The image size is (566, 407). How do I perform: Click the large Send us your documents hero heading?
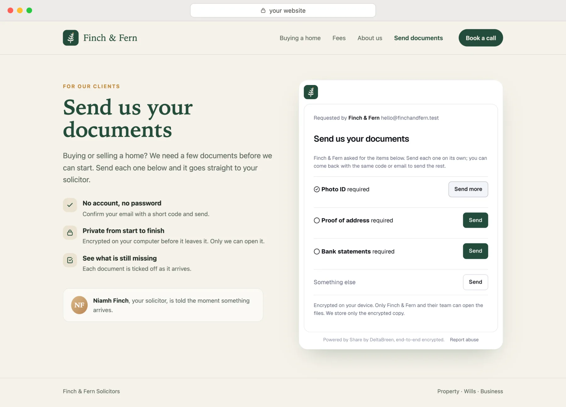tap(128, 118)
